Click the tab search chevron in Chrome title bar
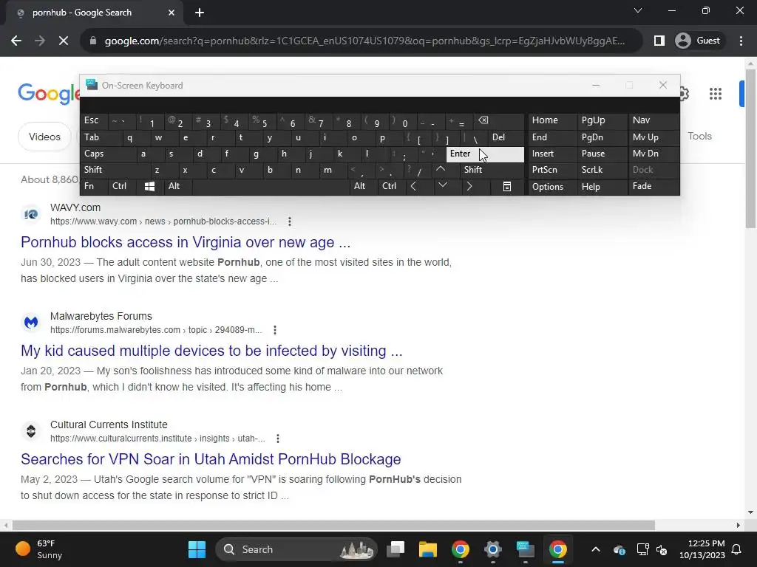This screenshot has height=567, width=757. coord(638,10)
